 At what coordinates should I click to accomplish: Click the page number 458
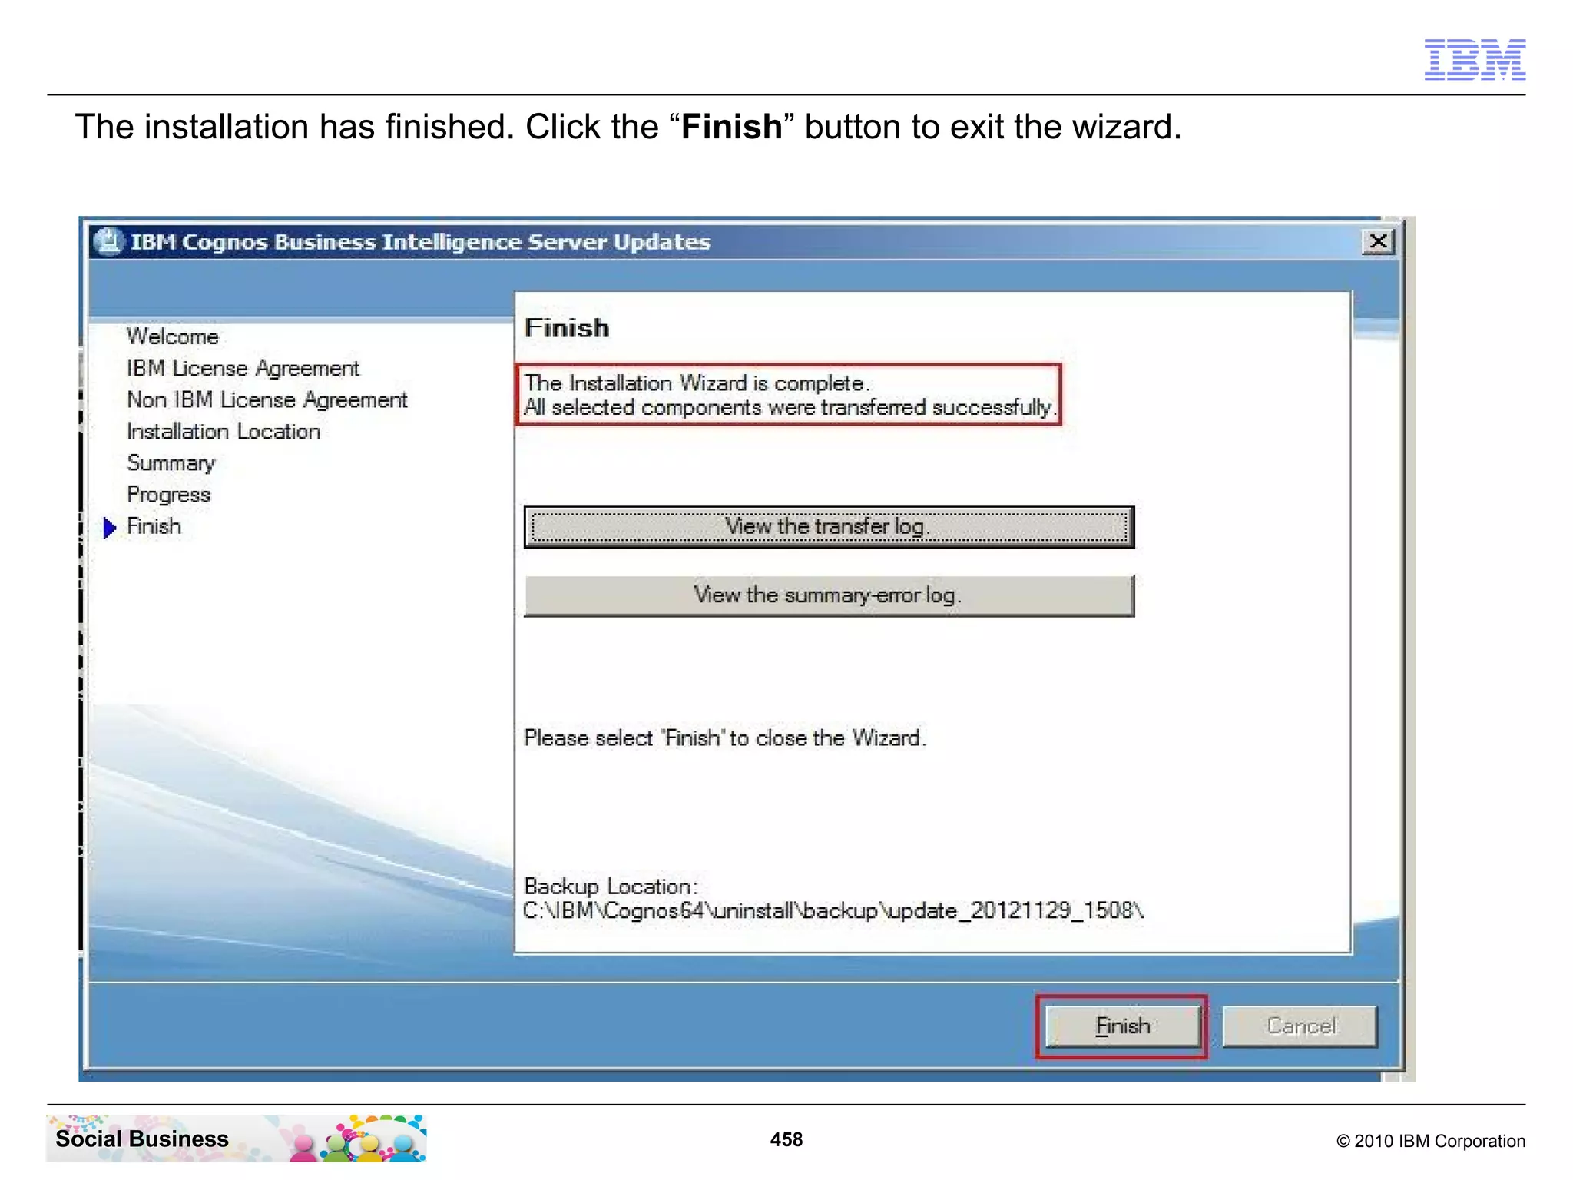(x=786, y=1139)
